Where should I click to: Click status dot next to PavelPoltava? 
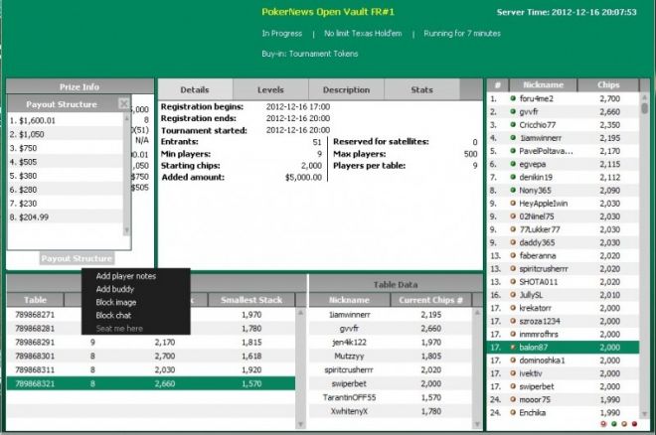[513, 151]
